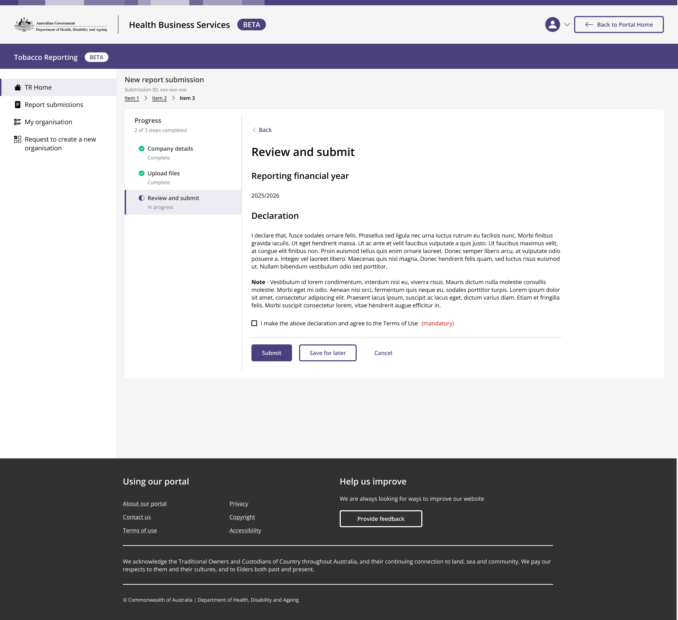
Task: Click the Request new organisation grid icon
Action: point(17,139)
